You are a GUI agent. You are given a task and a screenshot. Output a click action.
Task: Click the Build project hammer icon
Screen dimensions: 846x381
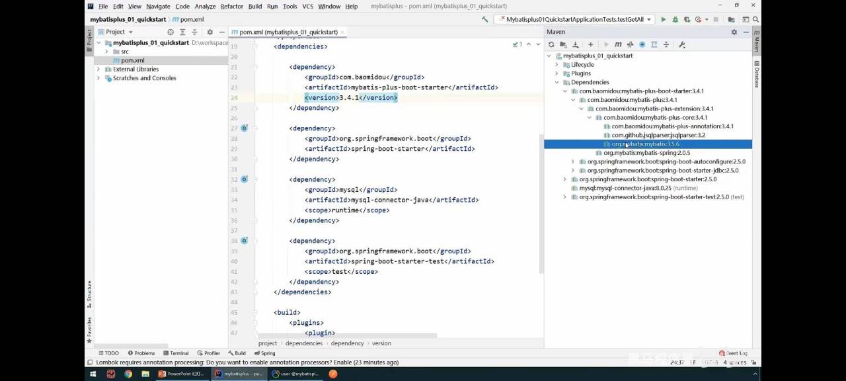pyautogui.click(x=485, y=19)
